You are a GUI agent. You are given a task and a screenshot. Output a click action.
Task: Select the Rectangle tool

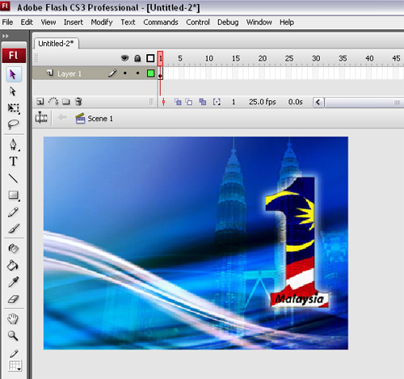click(x=13, y=196)
